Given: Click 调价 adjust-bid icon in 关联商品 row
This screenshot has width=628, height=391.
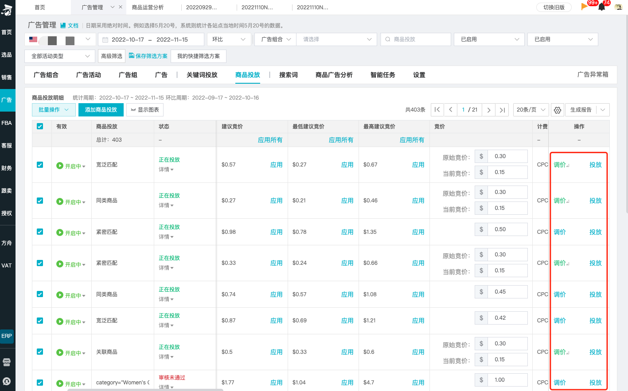Looking at the screenshot, I should click(562, 352).
